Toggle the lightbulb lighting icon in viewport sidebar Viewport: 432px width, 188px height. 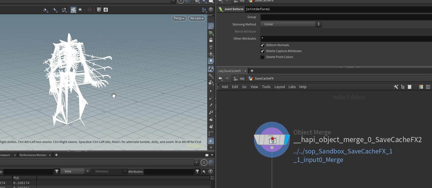pos(211,61)
